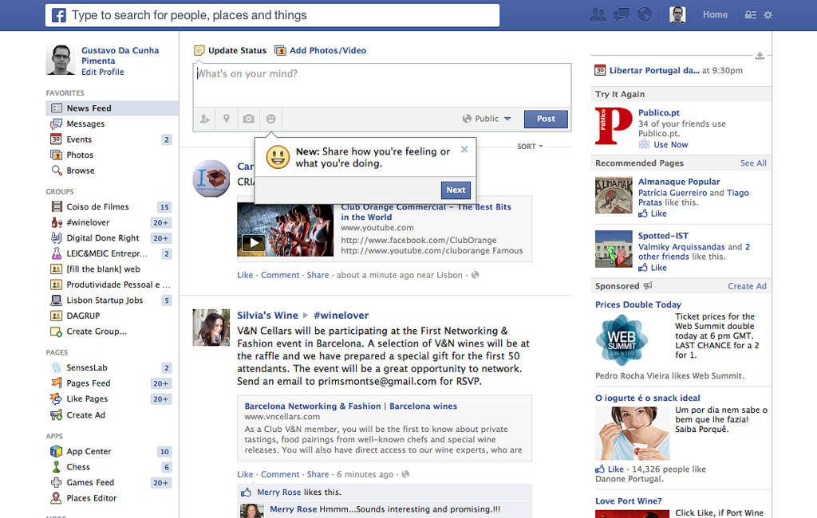Close the 'New: Share how you're feeling' tooltip

click(x=464, y=149)
